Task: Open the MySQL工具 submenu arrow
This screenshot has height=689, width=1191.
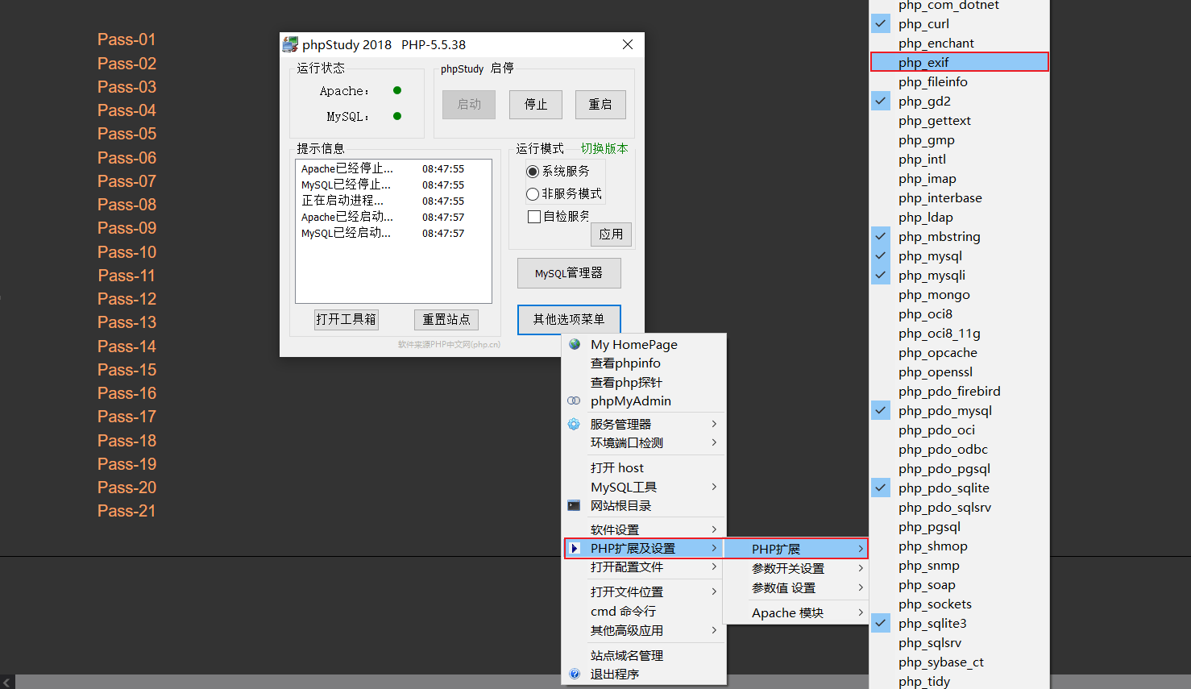Action: [714, 487]
